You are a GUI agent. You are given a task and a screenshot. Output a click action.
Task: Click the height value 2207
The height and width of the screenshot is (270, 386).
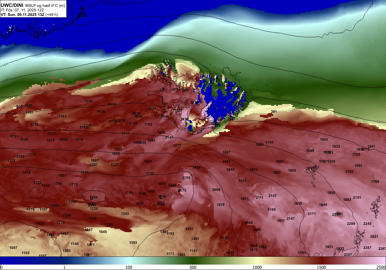tap(348, 255)
